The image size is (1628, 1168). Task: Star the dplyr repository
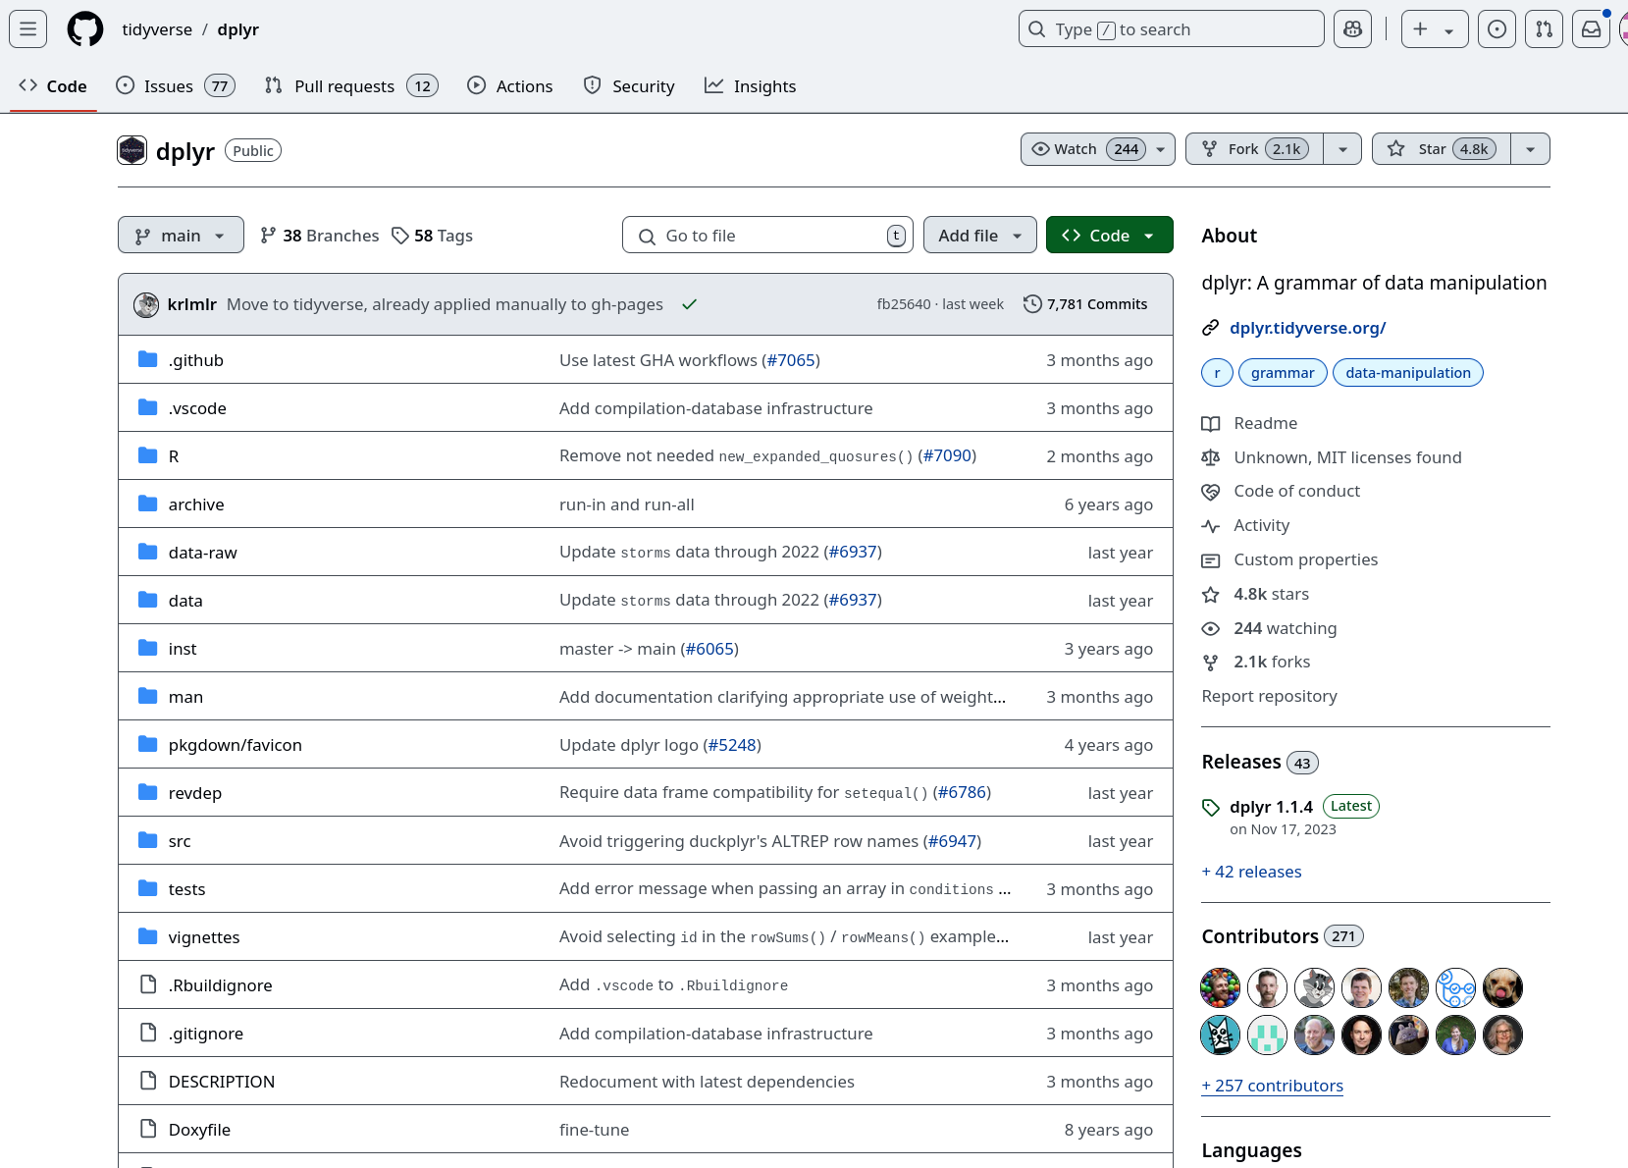(1441, 149)
